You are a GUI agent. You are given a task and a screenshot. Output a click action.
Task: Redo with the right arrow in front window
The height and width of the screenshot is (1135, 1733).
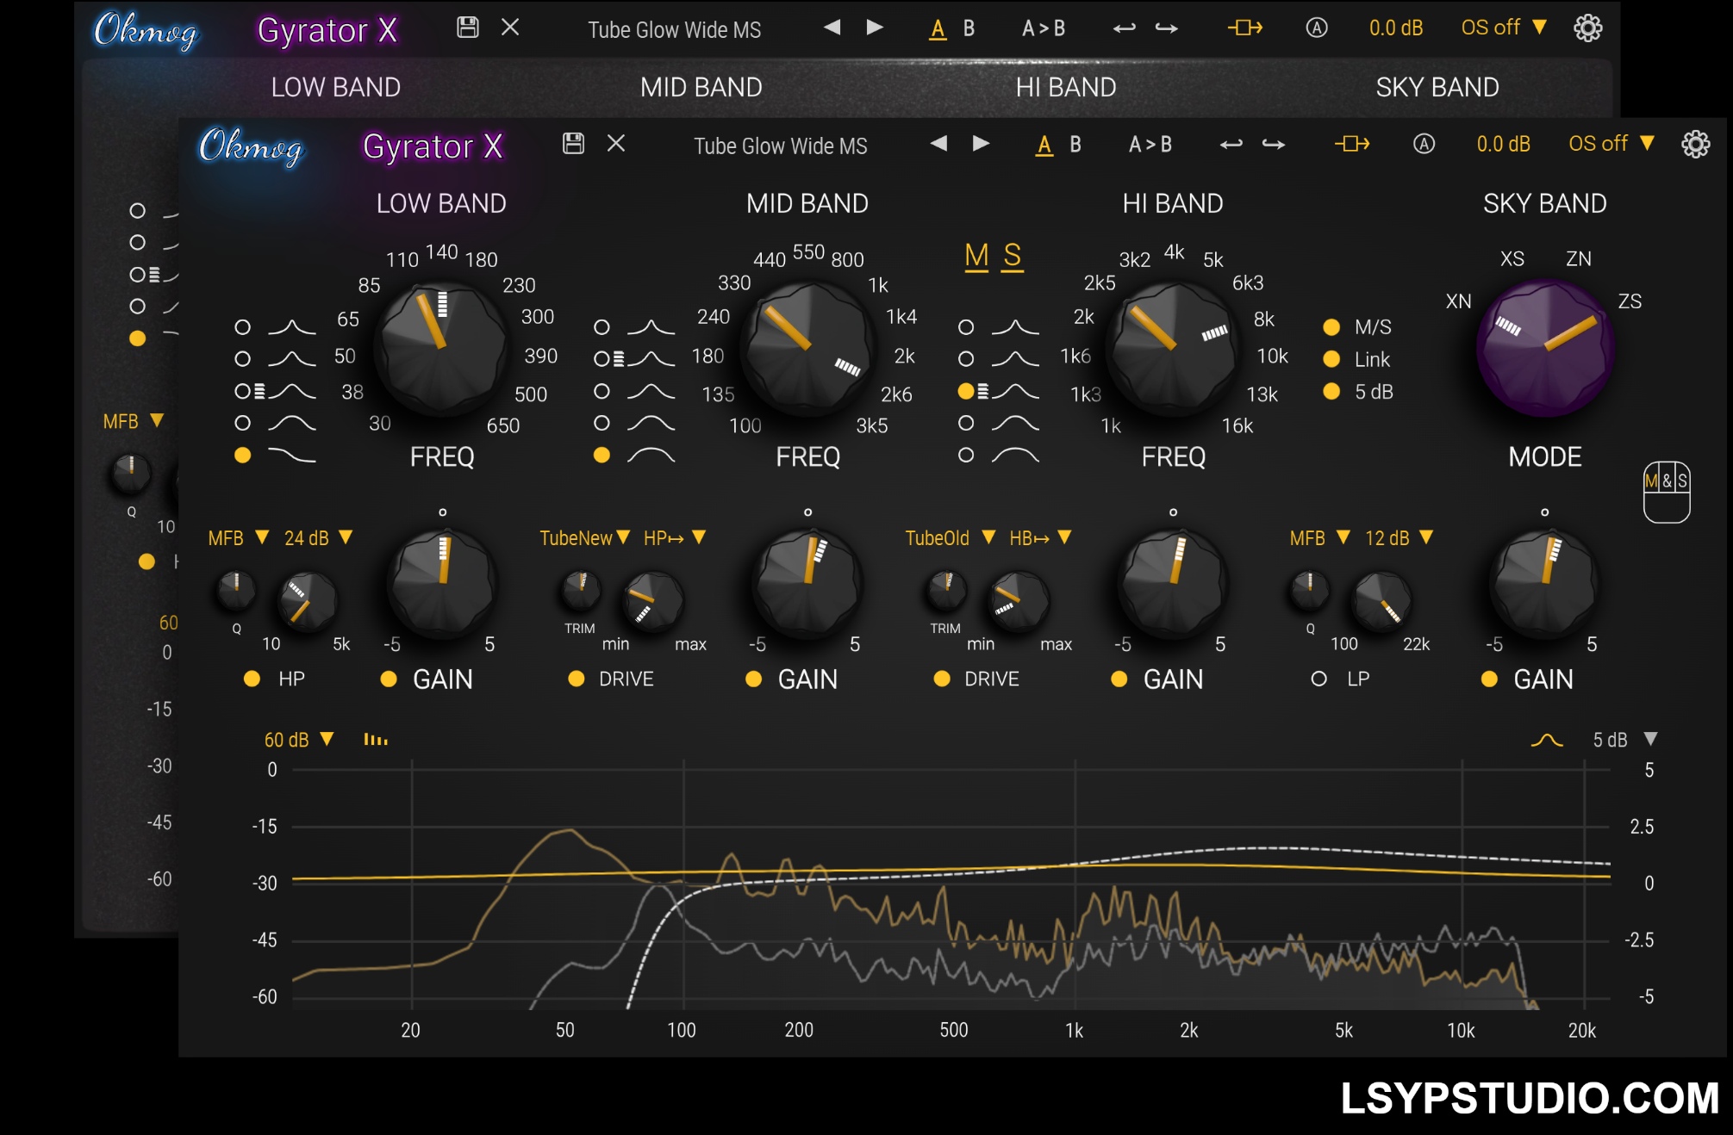coord(1274,144)
